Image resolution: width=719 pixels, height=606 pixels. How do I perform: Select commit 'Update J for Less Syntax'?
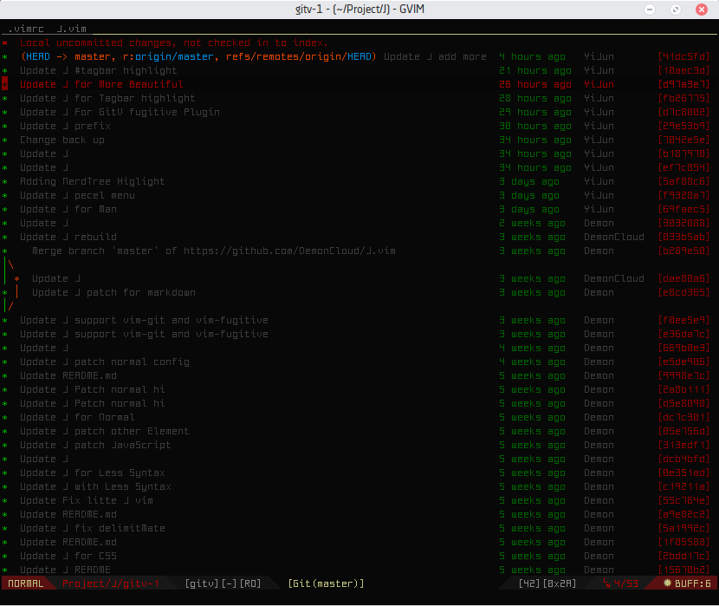click(x=92, y=472)
